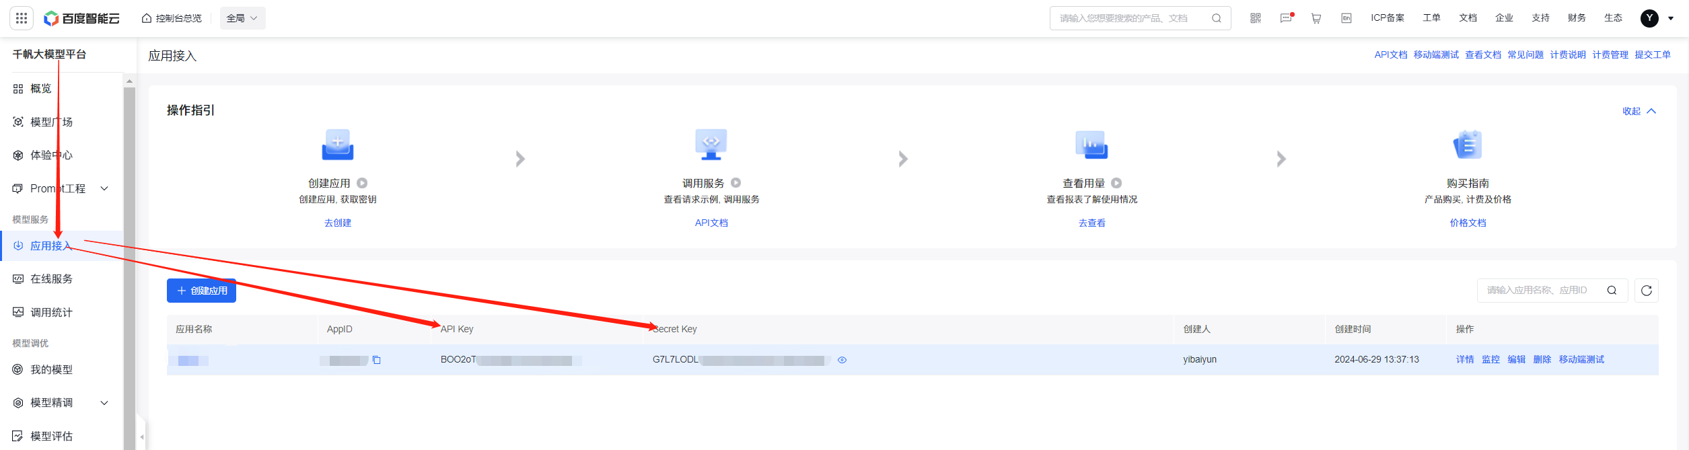Play the 创建应用 guide video icon

[362, 183]
